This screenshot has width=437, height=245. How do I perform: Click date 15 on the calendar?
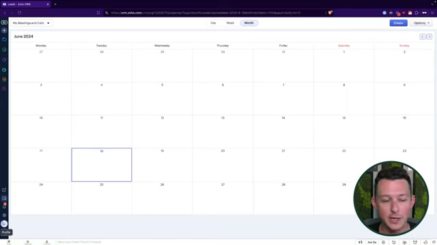[x=344, y=118]
